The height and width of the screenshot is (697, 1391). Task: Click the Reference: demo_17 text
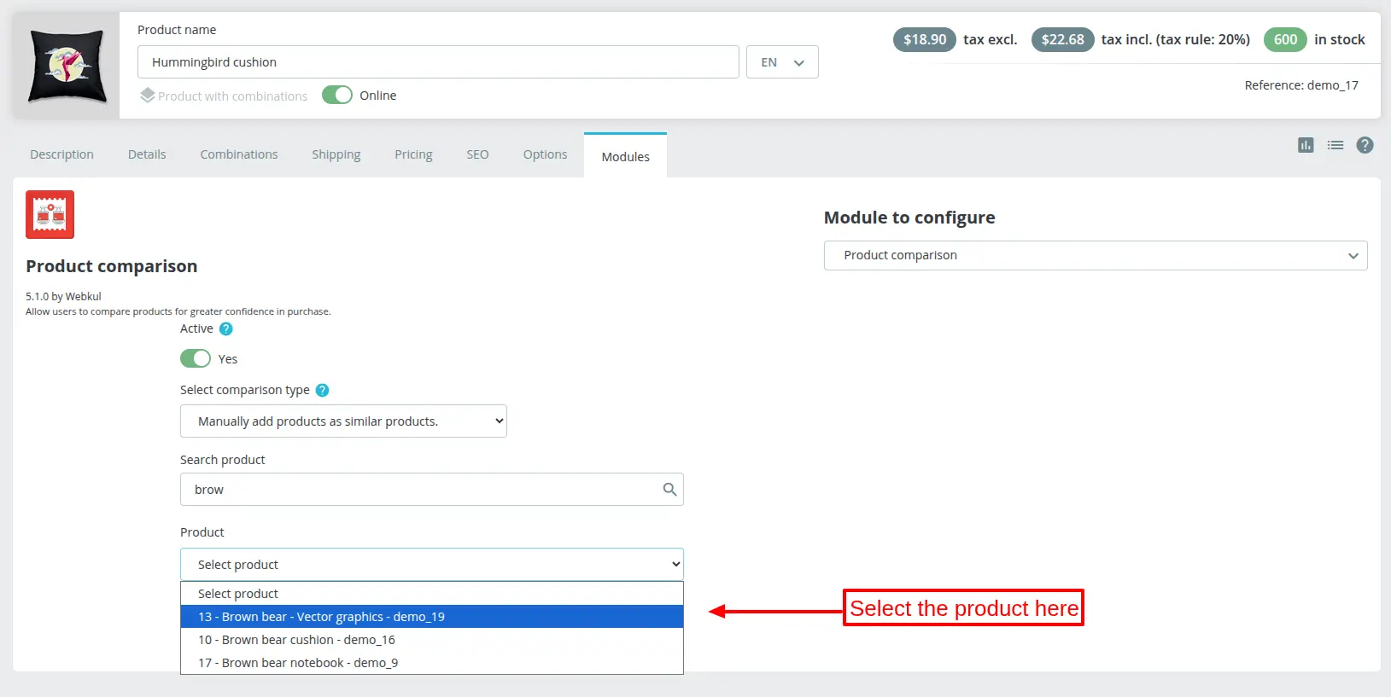1301,85
